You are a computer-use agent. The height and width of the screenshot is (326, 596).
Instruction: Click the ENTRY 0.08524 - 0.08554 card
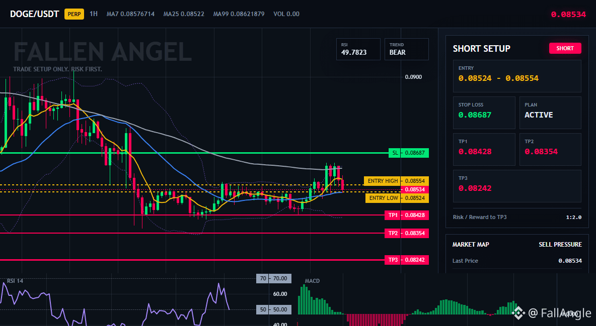coord(517,76)
